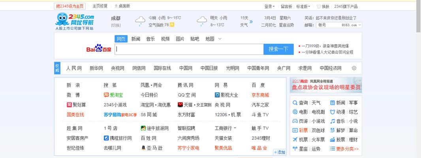This screenshot has width=421, height=158.
Task: Click the 途牛旅游网 icon
Action: coord(143,128)
